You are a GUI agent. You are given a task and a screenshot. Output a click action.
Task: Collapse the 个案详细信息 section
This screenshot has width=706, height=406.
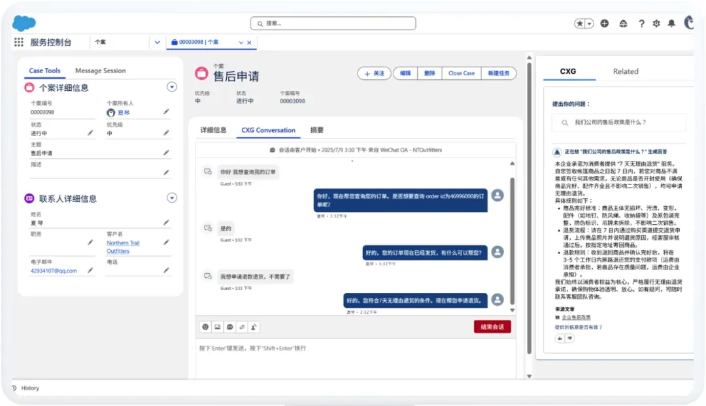point(171,87)
